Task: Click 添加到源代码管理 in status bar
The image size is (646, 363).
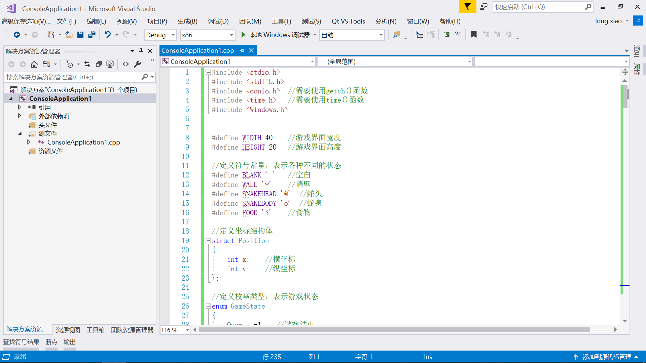Action: click(x=606, y=357)
